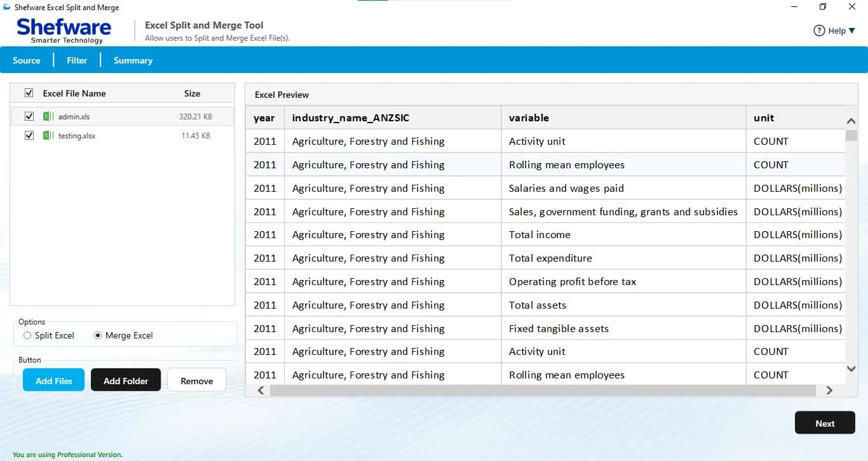Open the Source tab
This screenshot has width=868, height=461.
pyautogui.click(x=27, y=60)
